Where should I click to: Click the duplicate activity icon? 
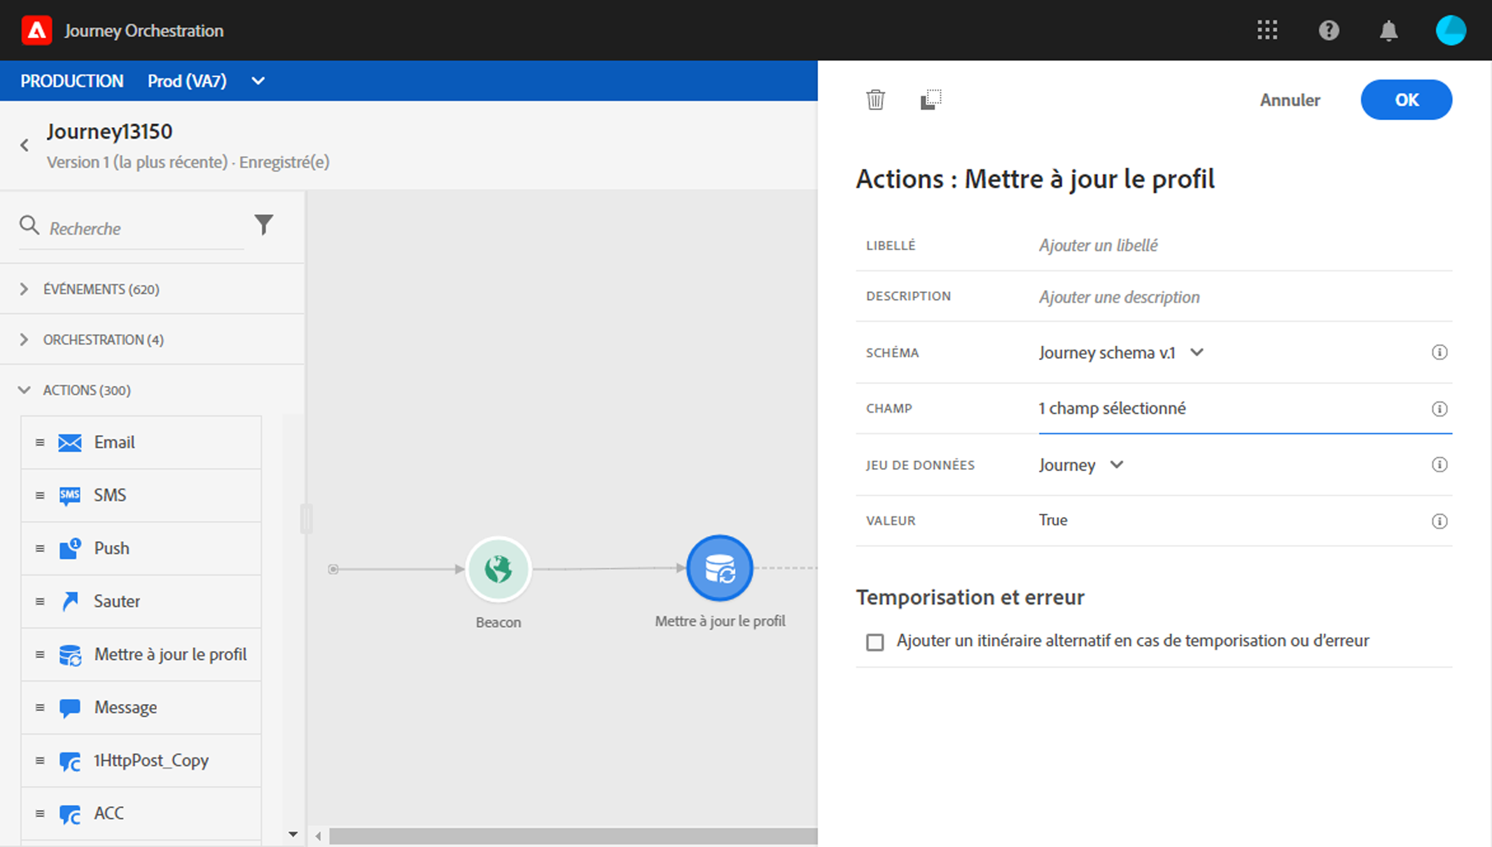click(x=930, y=100)
